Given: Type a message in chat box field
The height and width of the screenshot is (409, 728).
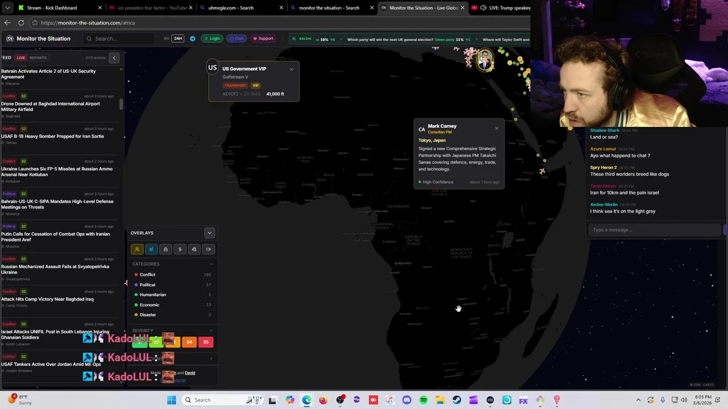Looking at the screenshot, I should 655,229.
